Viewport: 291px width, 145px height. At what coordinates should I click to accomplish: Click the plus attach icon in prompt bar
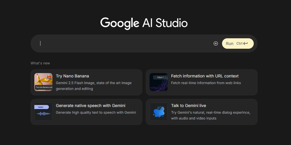[215, 43]
